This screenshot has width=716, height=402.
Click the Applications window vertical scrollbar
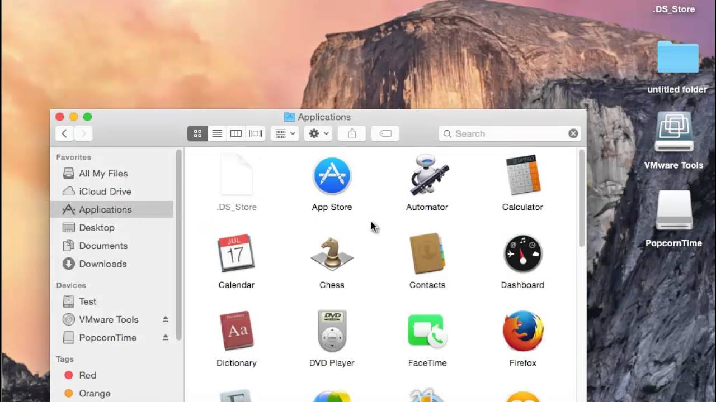tap(582, 198)
